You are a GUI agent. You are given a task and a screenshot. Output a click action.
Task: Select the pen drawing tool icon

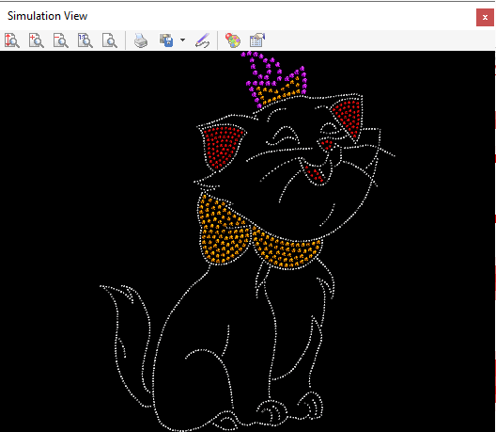(x=203, y=40)
